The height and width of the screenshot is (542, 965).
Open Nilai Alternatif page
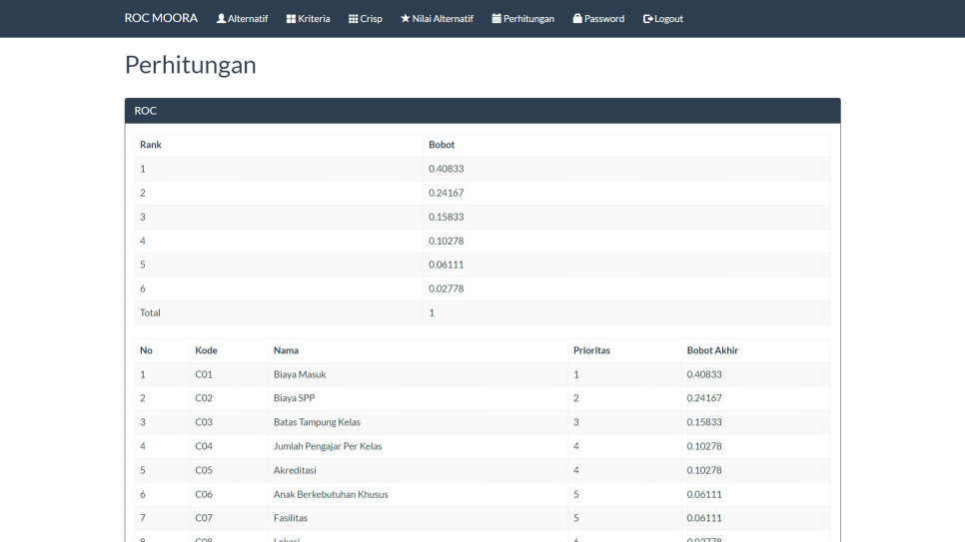click(x=437, y=18)
